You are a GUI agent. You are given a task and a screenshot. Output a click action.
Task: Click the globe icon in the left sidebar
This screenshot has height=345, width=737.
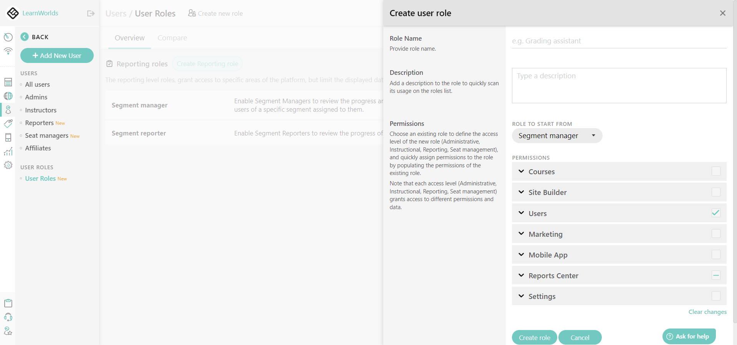(8, 96)
